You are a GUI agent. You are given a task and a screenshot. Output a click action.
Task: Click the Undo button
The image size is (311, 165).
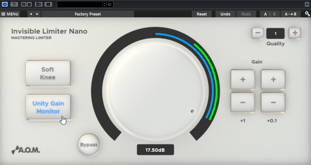[x=225, y=14]
